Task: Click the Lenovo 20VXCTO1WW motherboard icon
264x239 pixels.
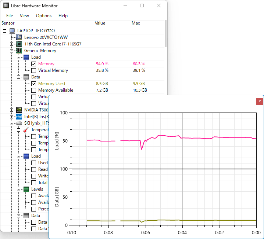Action: click(x=19, y=37)
